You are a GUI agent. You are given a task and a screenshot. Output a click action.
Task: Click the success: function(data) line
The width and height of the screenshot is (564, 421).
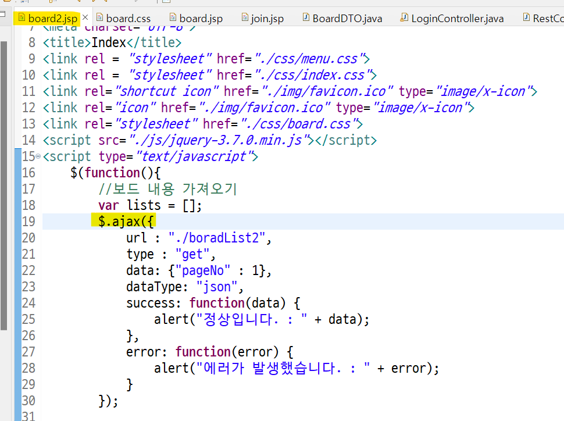coord(213,303)
